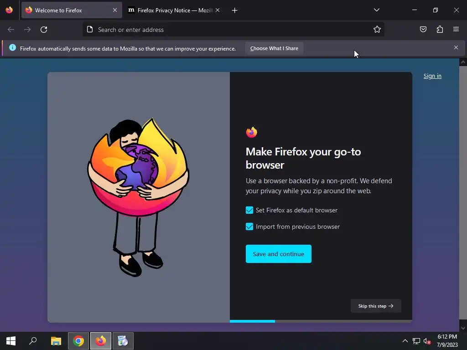Open the Extensions puzzle icon
Viewport: 467px width, 350px height.
[440, 29]
